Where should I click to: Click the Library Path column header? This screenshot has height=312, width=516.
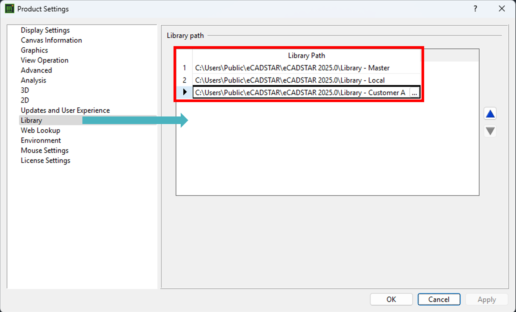coord(306,56)
